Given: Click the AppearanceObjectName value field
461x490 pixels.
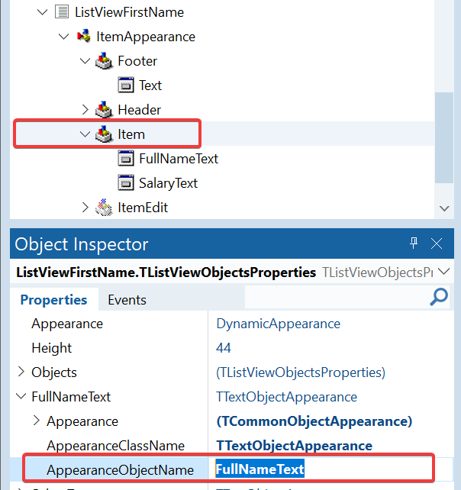Looking at the screenshot, I should click(x=330, y=469).
